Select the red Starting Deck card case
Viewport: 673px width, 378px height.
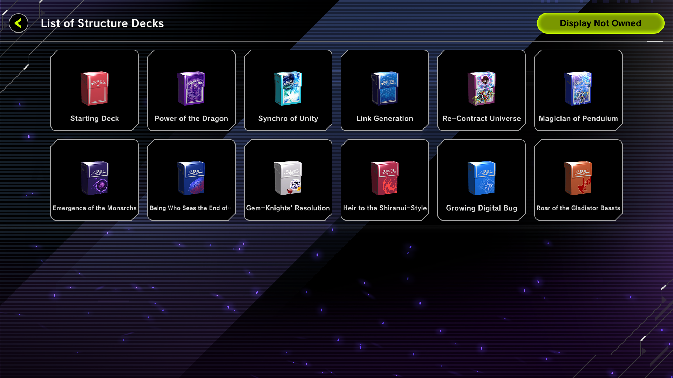(95, 89)
